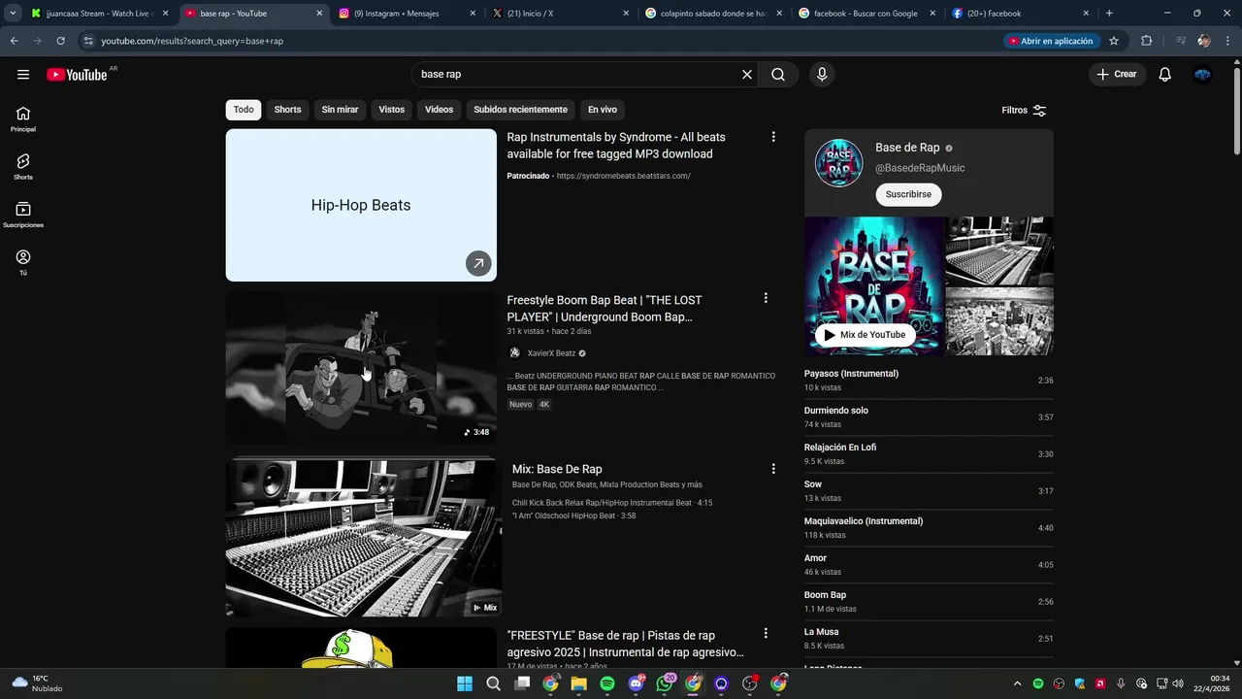Open the Tú sidebar section
This screenshot has height=699, width=1242.
[23, 262]
